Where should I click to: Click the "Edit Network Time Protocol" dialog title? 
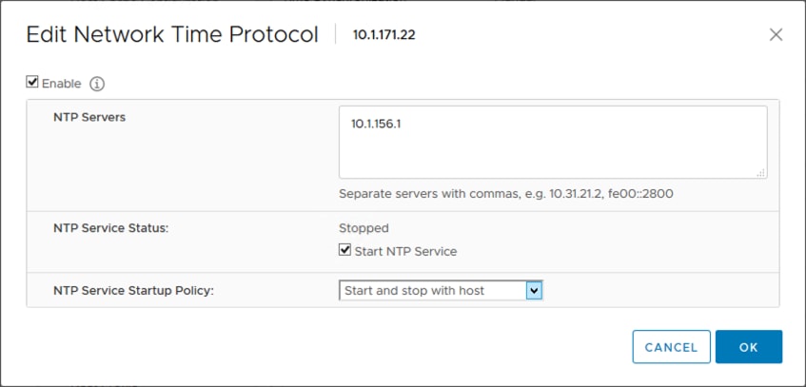(x=172, y=35)
